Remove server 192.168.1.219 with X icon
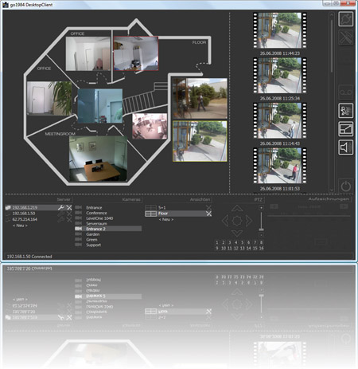The image size is (358, 369). (x=69, y=207)
